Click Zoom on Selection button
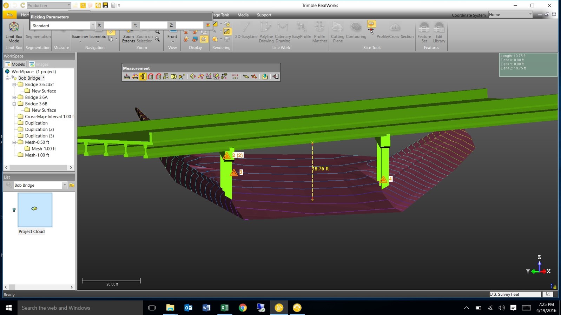 [x=144, y=36]
